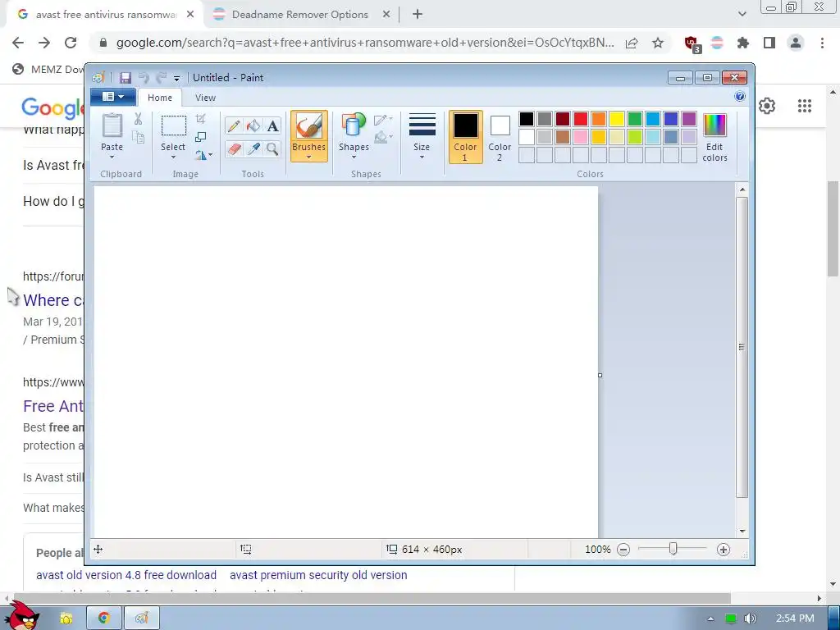
Task: Expand the Brushes dropdown arrow
Action: pos(309,157)
